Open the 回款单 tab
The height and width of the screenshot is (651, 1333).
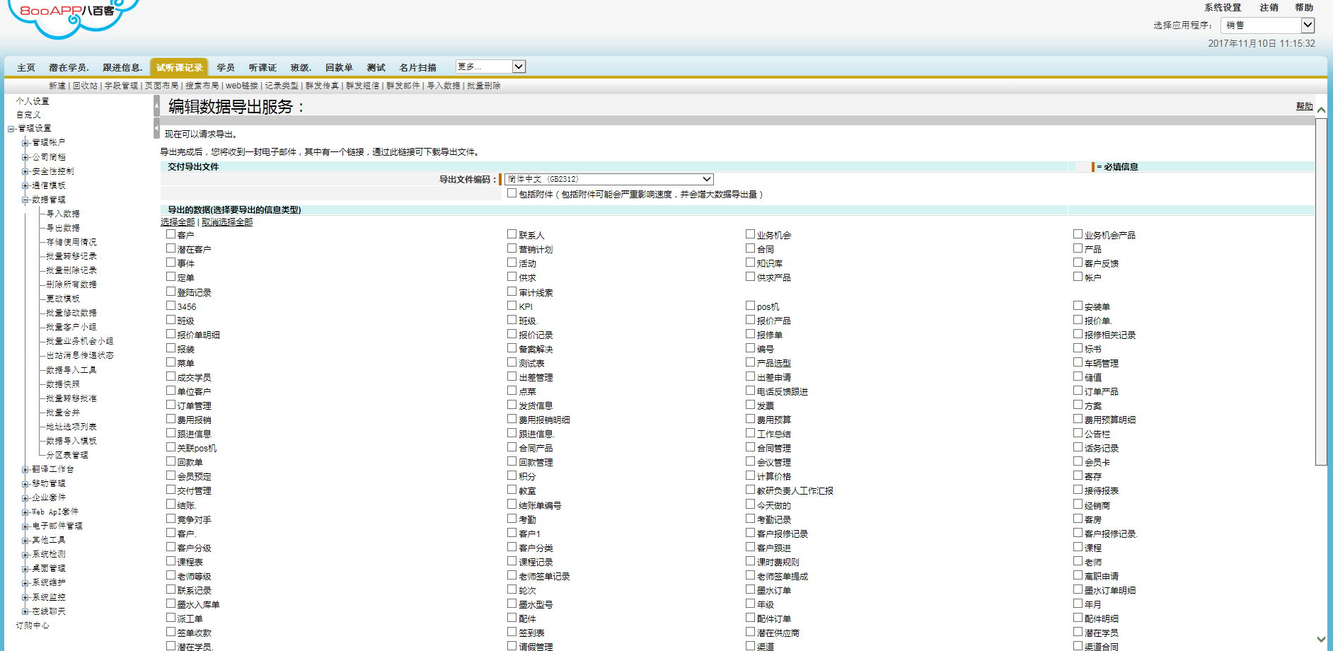tap(339, 68)
